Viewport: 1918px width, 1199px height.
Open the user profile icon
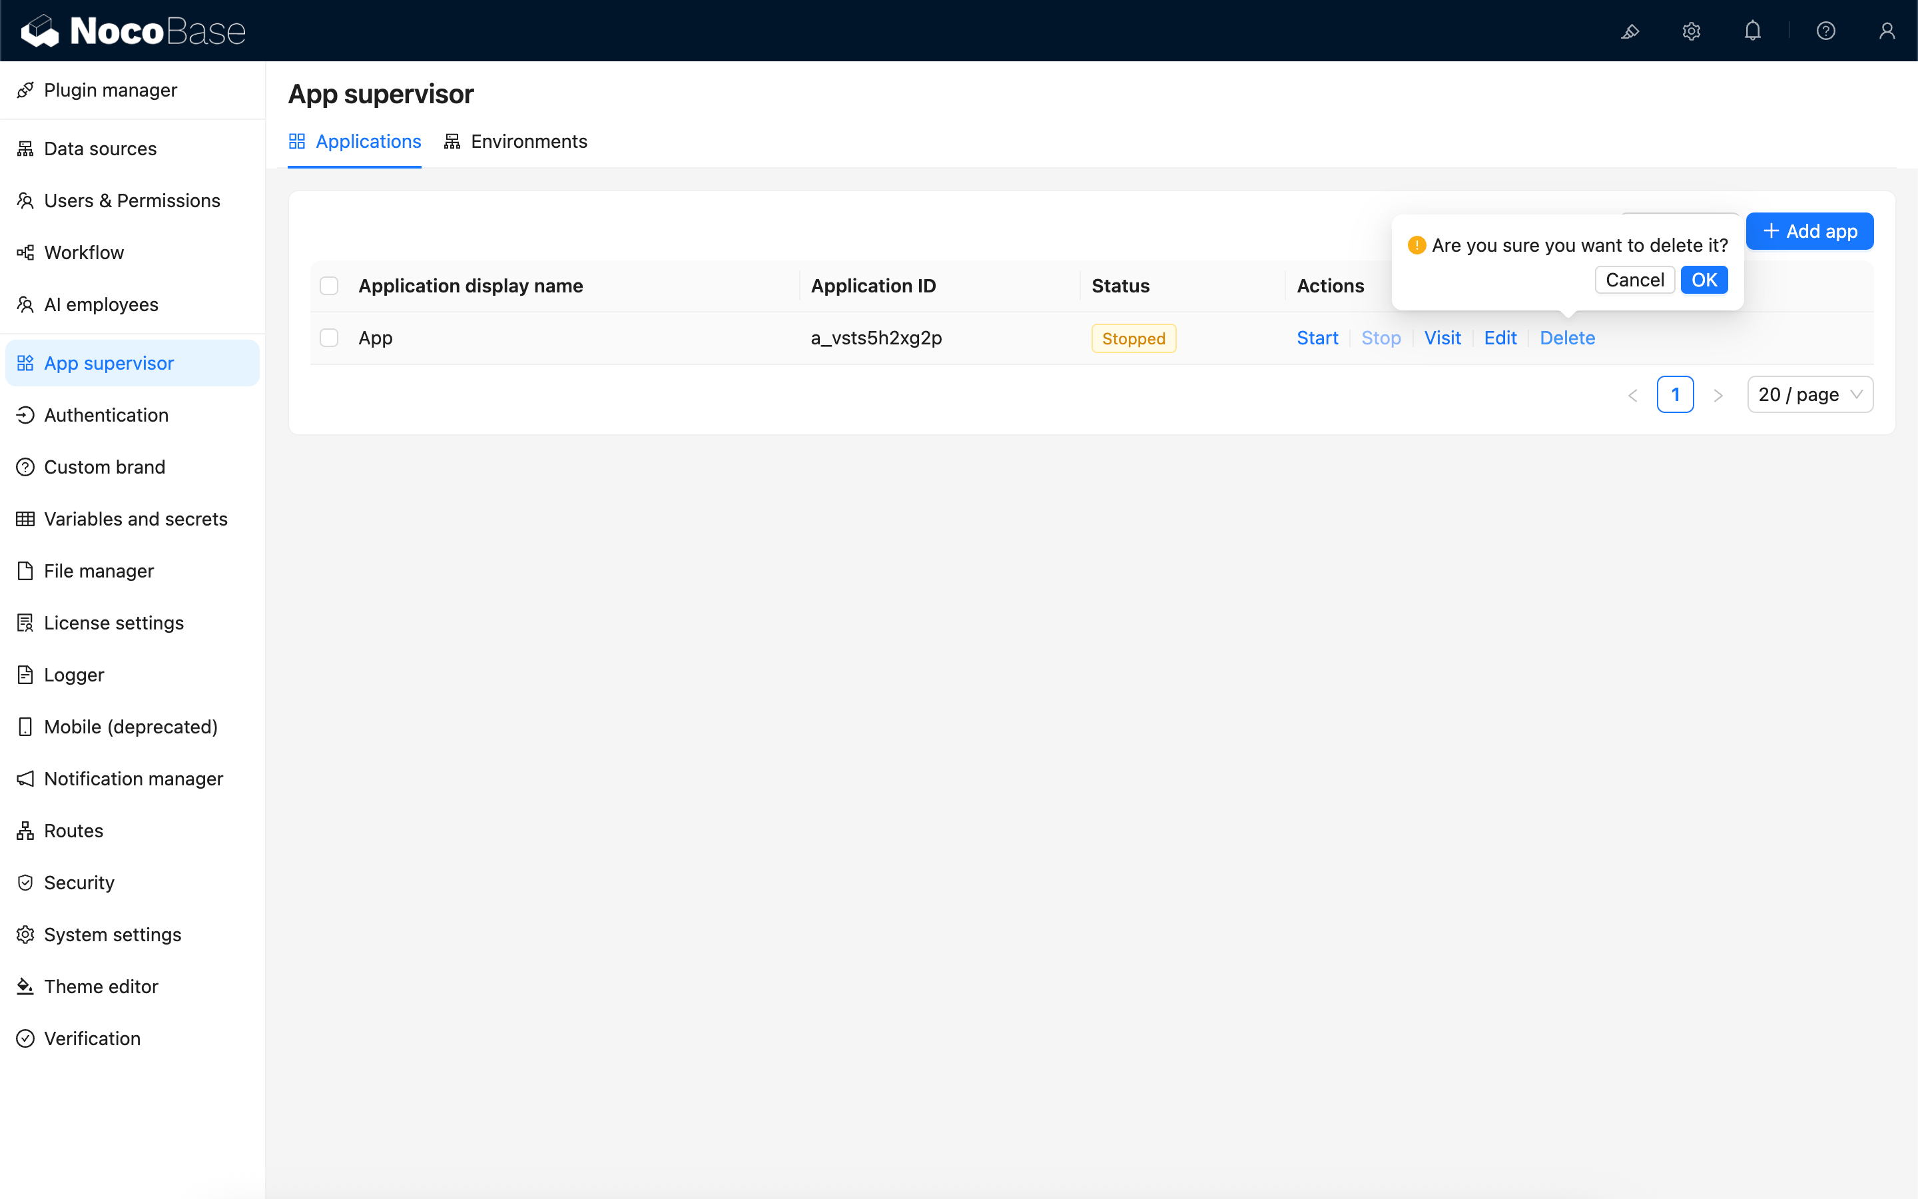(1886, 31)
